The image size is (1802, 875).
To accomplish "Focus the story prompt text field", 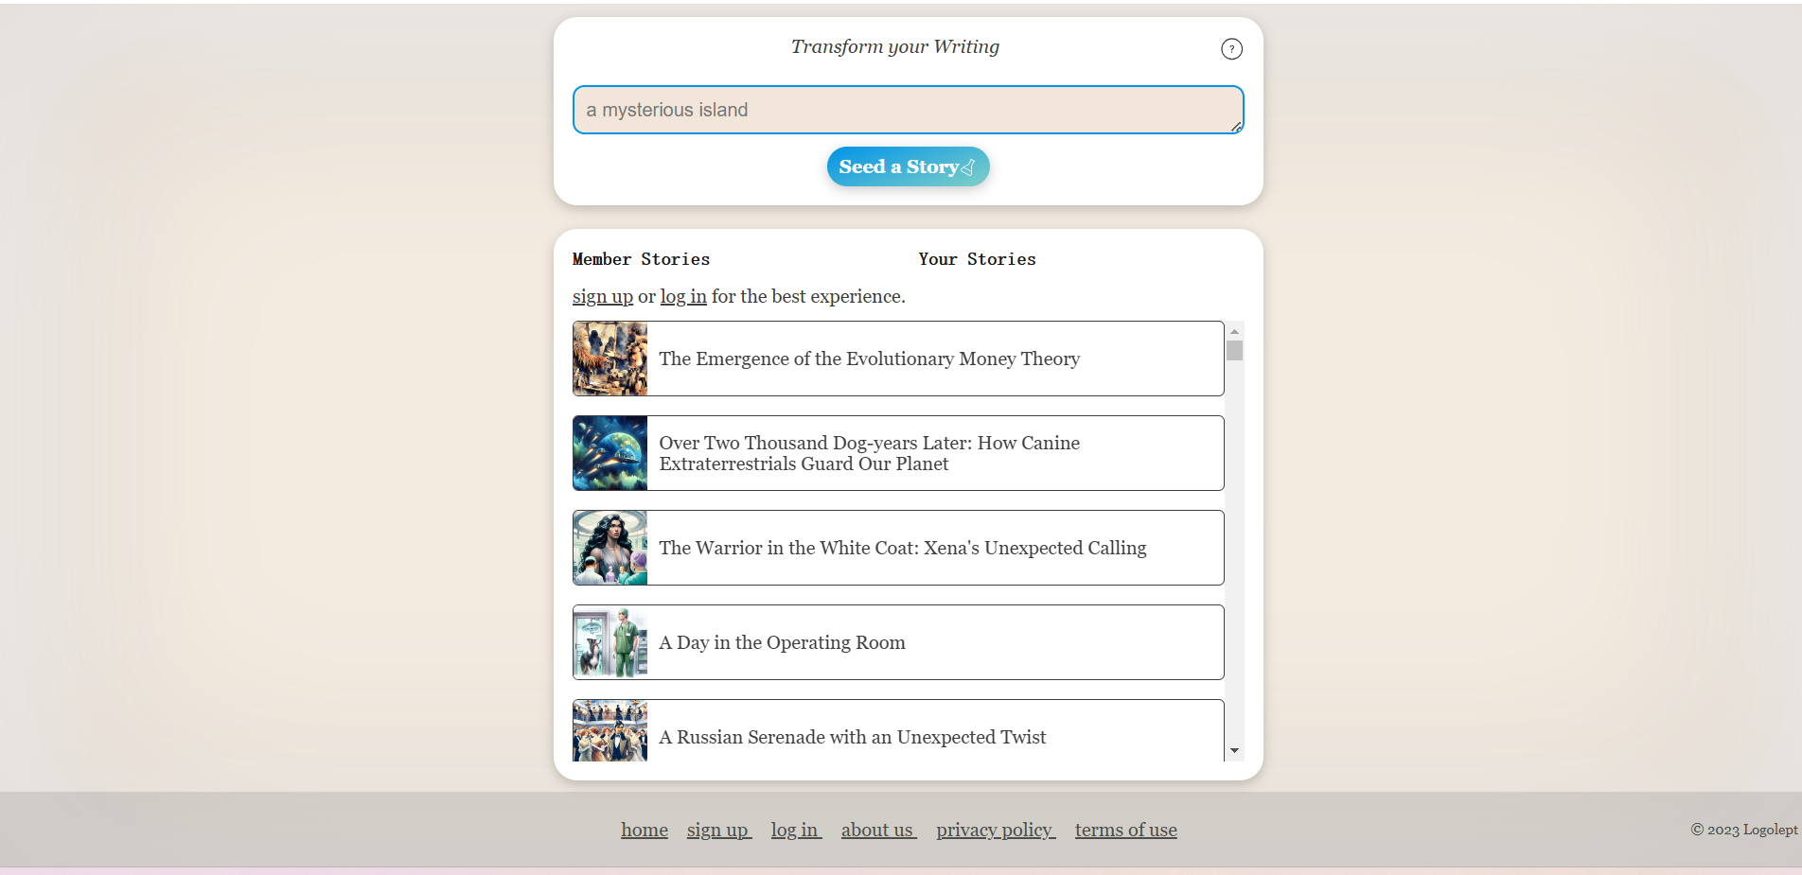I will point(907,110).
